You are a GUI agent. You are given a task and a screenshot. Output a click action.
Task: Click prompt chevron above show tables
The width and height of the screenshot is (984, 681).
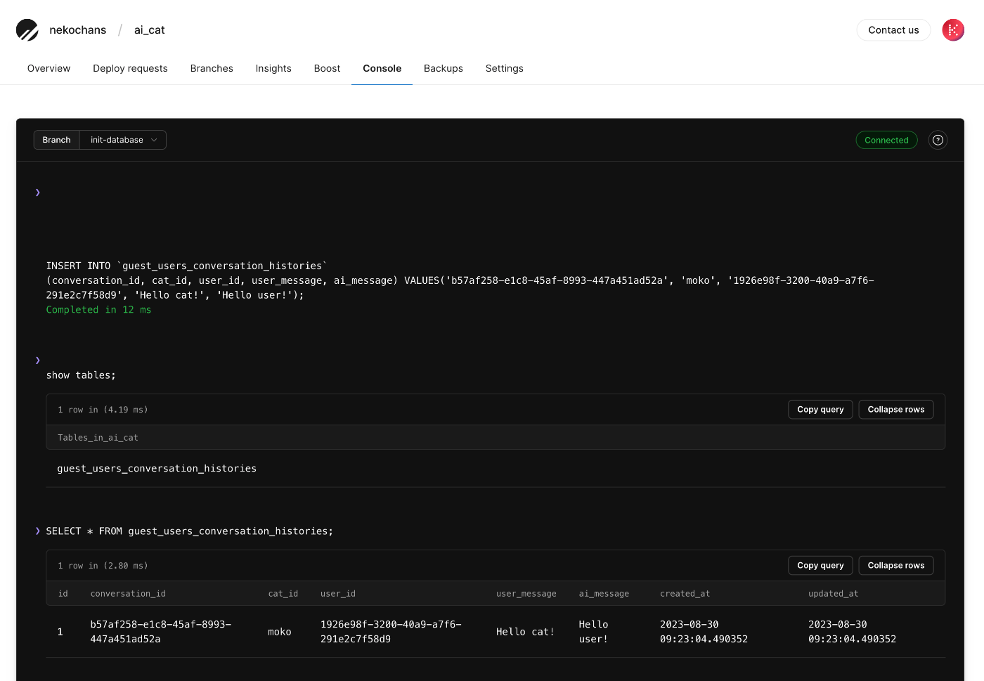pyautogui.click(x=38, y=361)
